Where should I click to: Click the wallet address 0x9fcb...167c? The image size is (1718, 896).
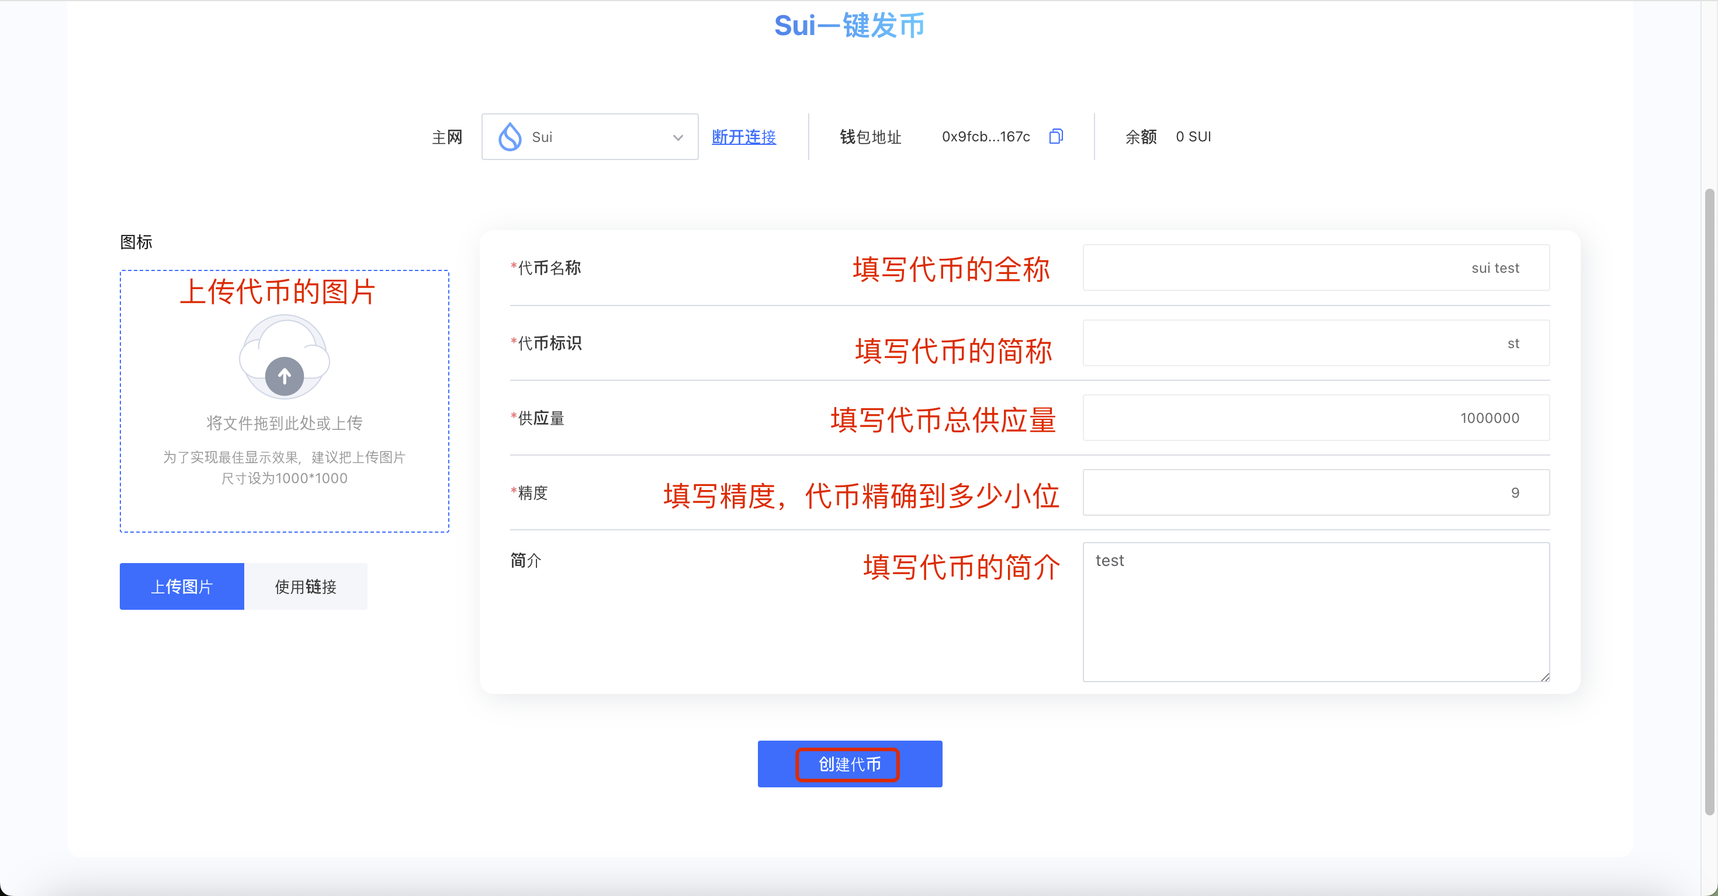[x=986, y=137]
